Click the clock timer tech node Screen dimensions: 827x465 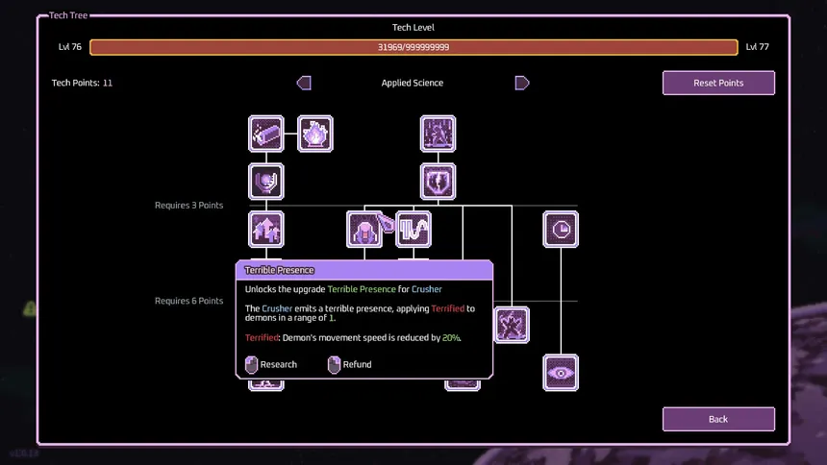coord(561,230)
